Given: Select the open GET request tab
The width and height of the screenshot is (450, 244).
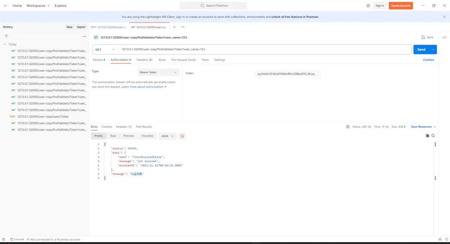Looking at the screenshot, I should tap(149, 27).
